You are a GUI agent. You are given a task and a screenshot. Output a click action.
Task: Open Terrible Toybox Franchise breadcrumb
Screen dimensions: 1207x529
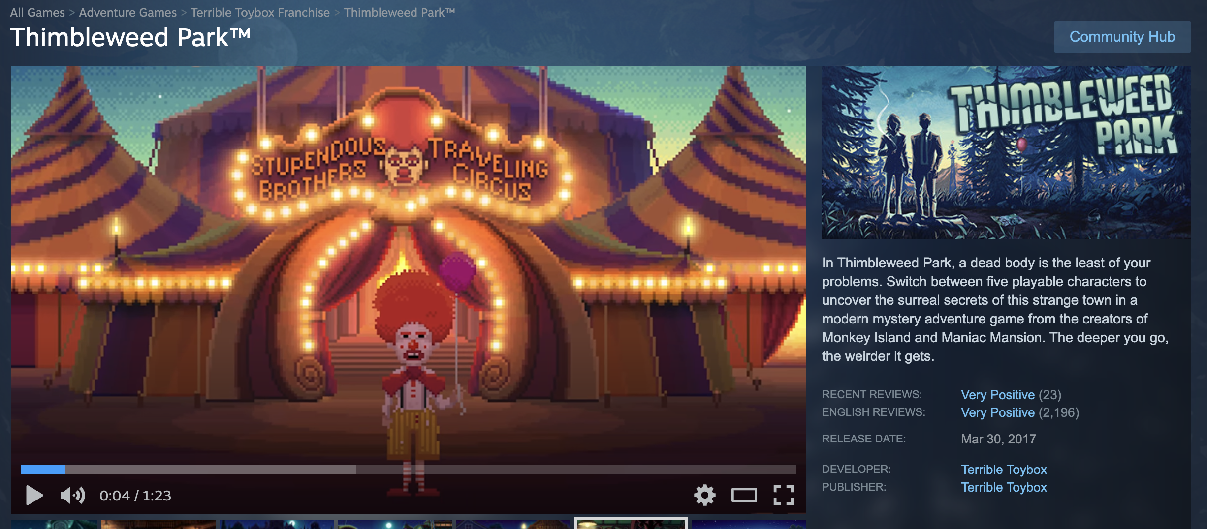(260, 12)
